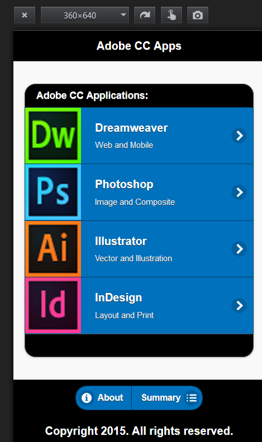Viewport: 262px width, 442px height.
Task: Open the 360×640 device size dropdown
Action: pos(85,15)
